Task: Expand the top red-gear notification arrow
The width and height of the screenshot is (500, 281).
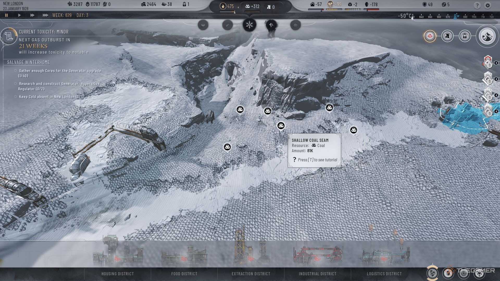Action: click(x=496, y=63)
